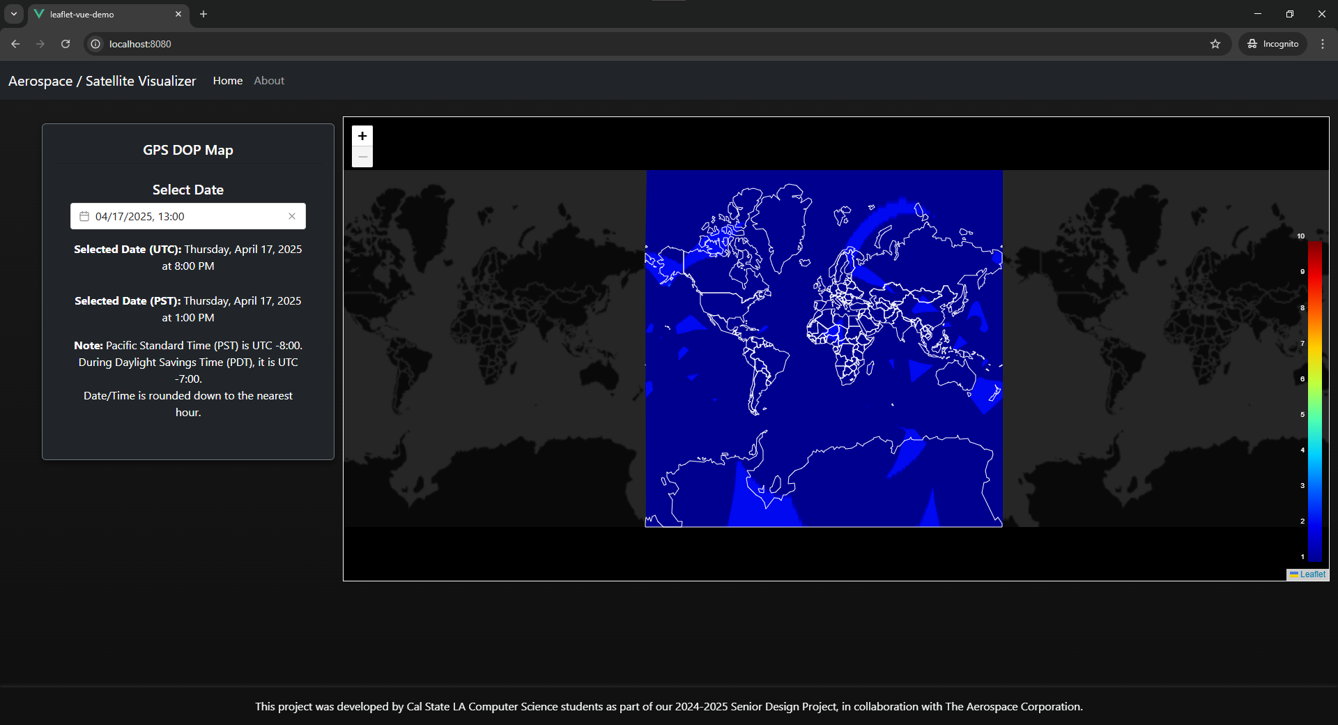The height and width of the screenshot is (725, 1338).
Task: Click the Incognito icon in the toolbar
Action: [x=1253, y=43]
